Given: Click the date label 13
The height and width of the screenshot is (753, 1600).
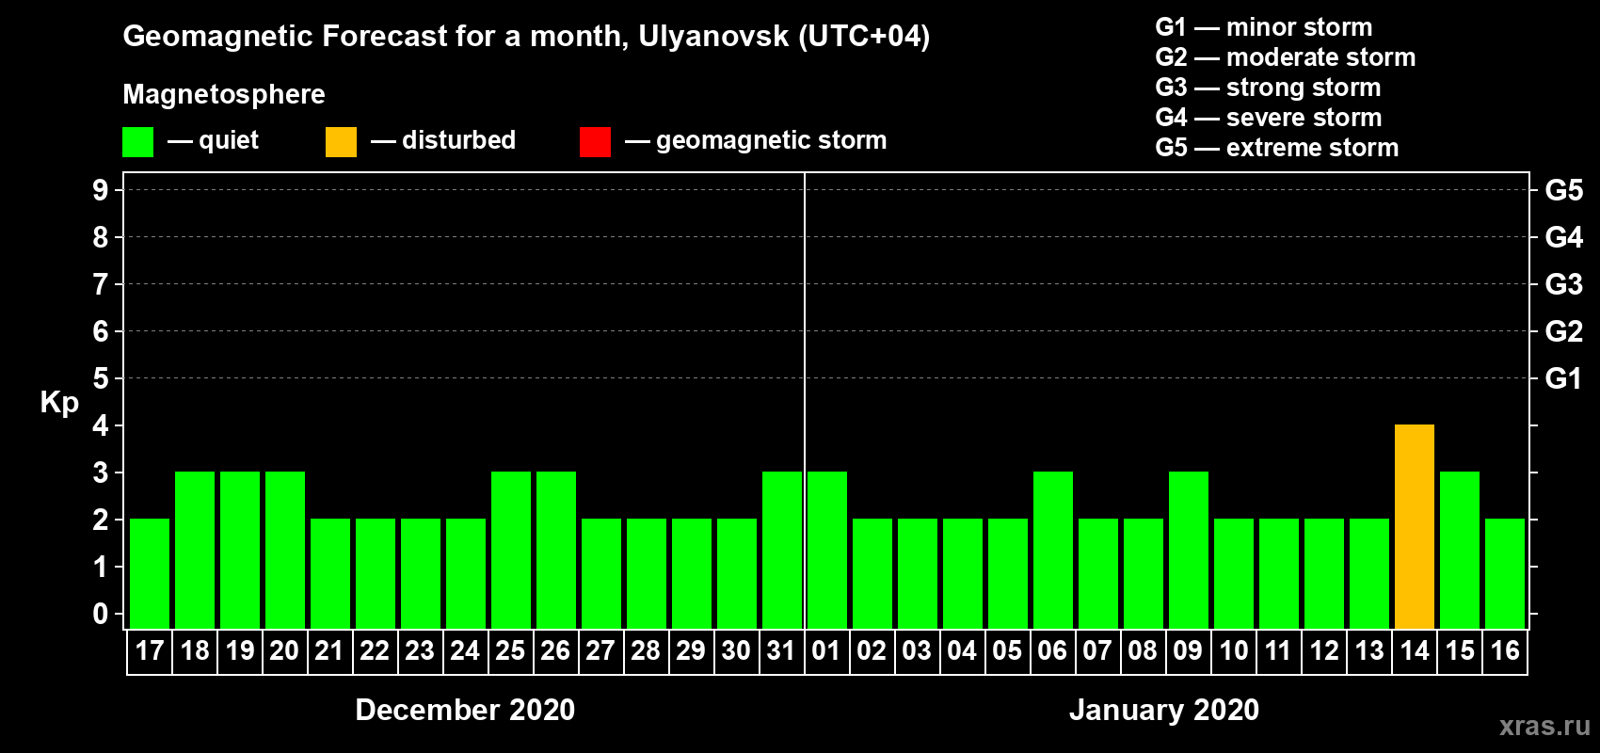Looking at the screenshot, I should click(1369, 651).
